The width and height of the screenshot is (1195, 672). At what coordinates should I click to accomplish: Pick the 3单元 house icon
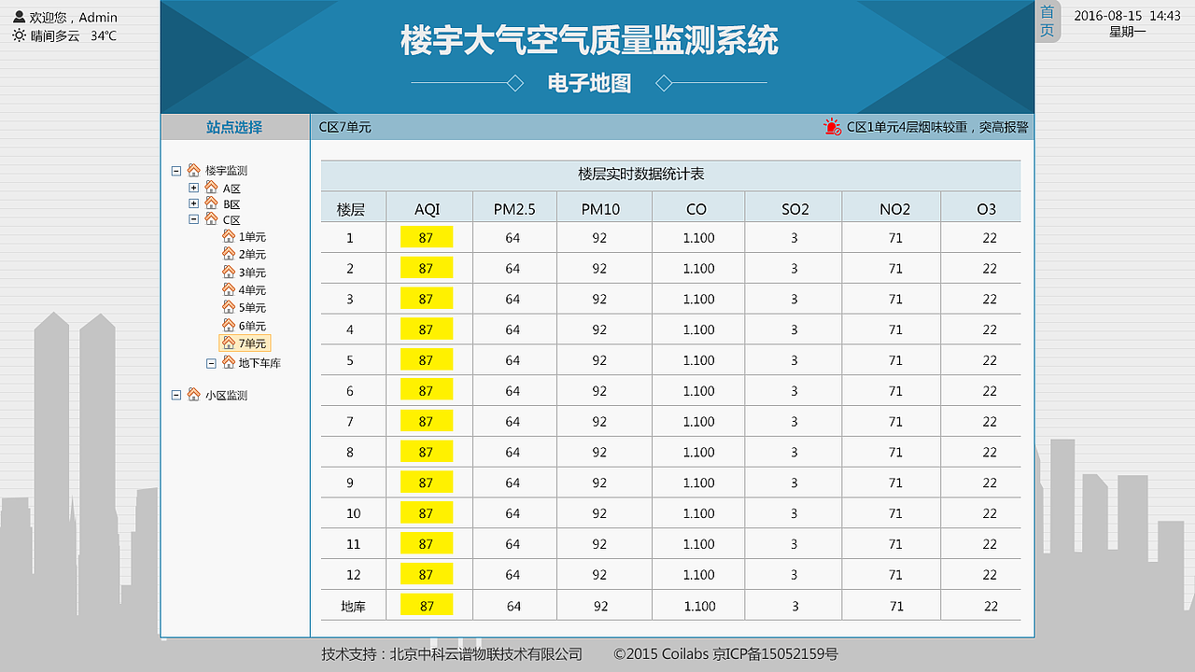pyautogui.click(x=229, y=272)
